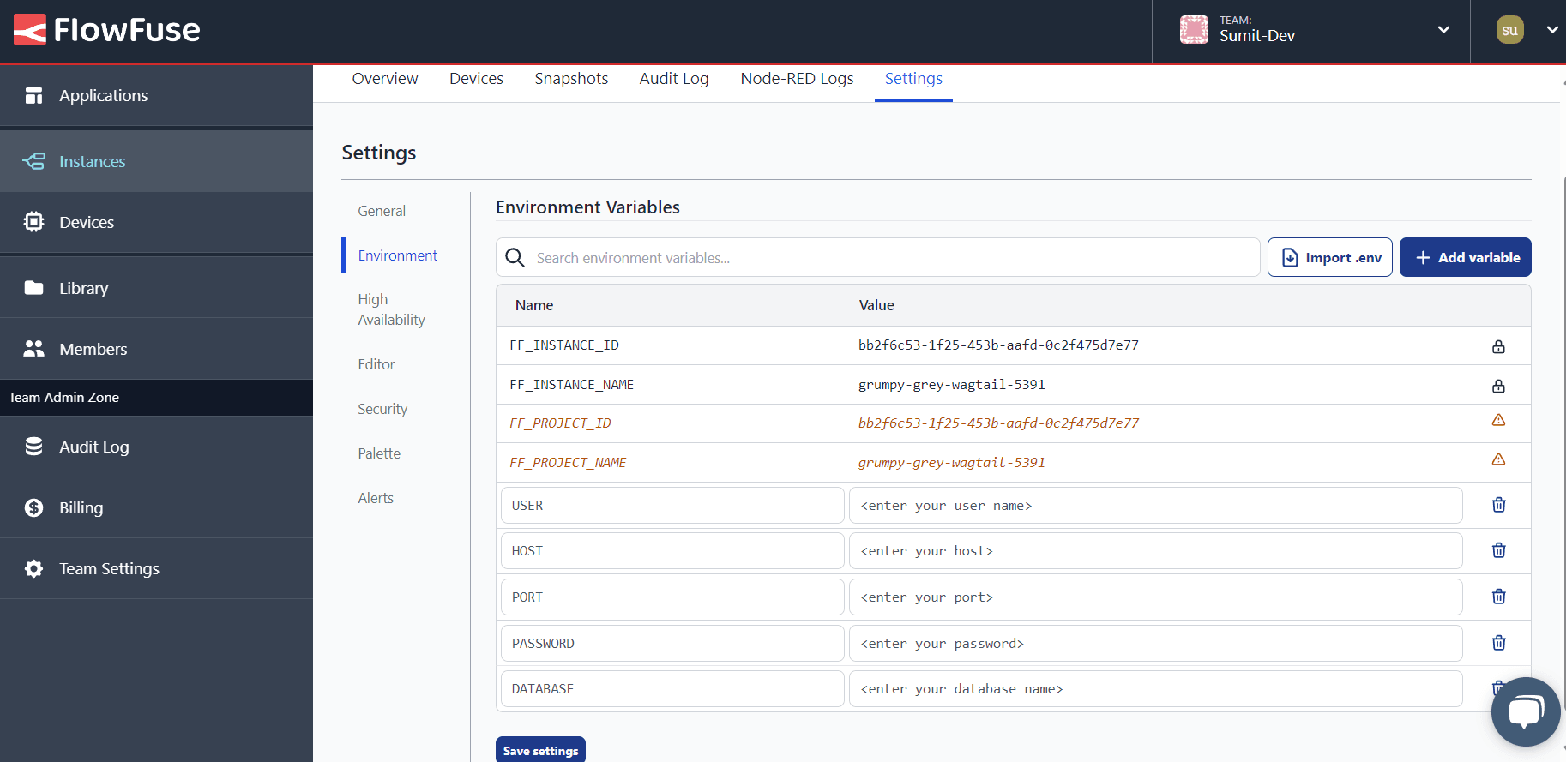Image resolution: width=1566 pixels, height=762 pixels.
Task: Click the Add variable button
Action: [1465, 257]
